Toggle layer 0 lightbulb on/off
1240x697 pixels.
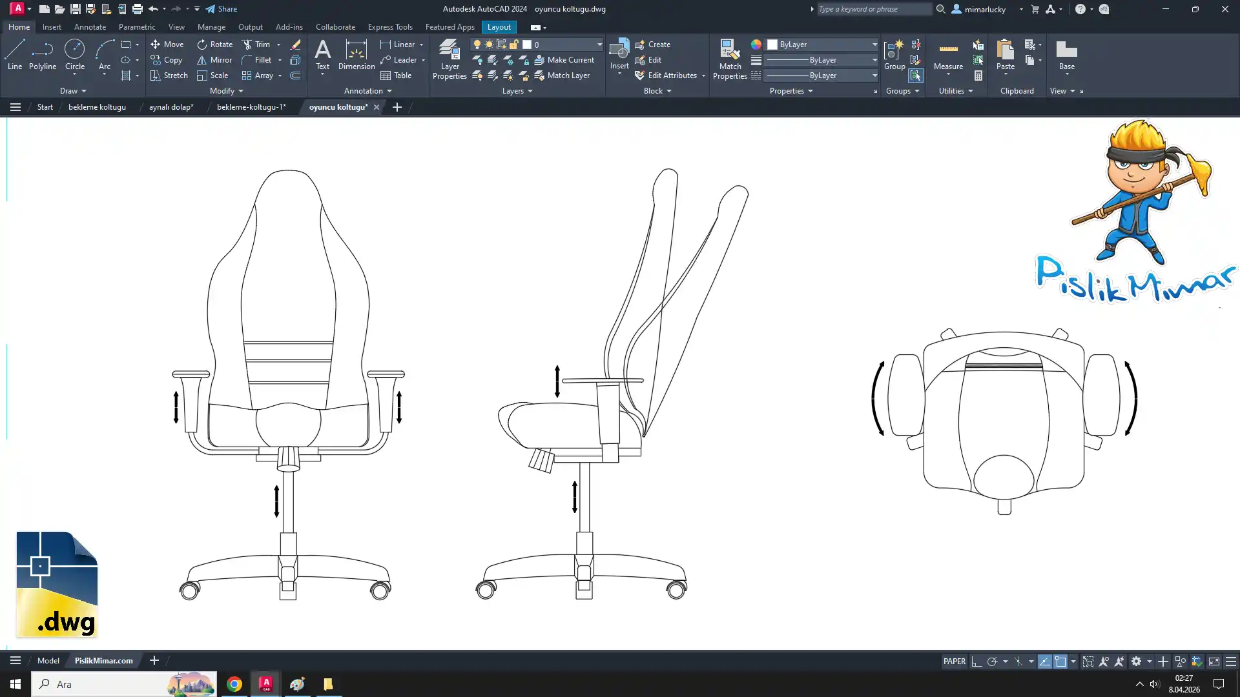[x=477, y=45]
